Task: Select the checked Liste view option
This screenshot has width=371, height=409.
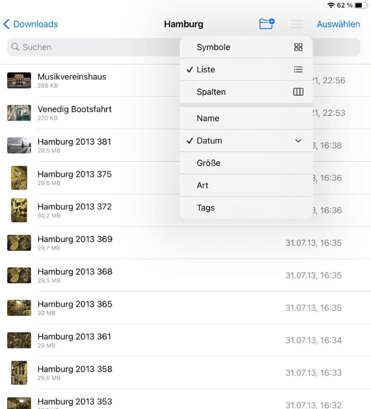Action: coord(206,70)
